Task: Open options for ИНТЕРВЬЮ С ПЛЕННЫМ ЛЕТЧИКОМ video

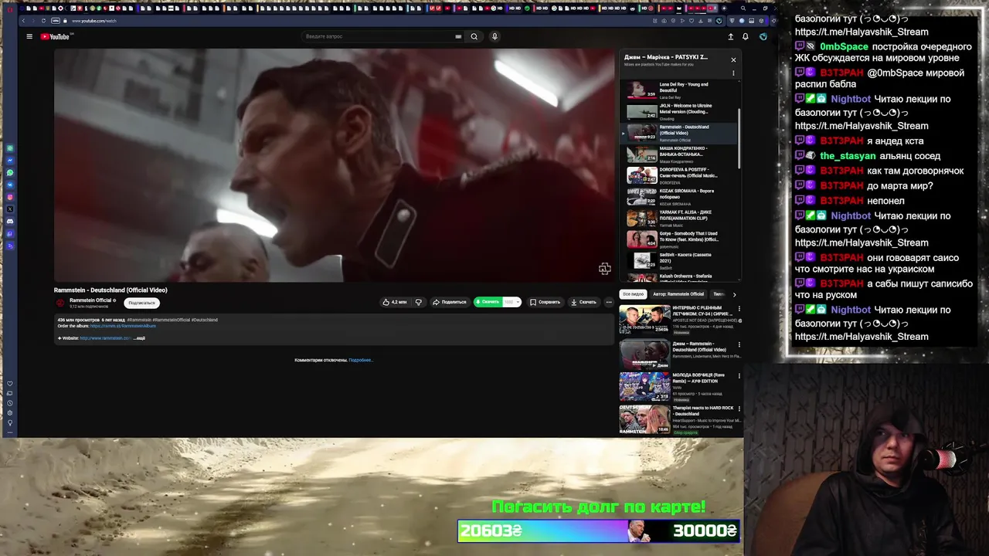Action: pyautogui.click(x=739, y=309)
